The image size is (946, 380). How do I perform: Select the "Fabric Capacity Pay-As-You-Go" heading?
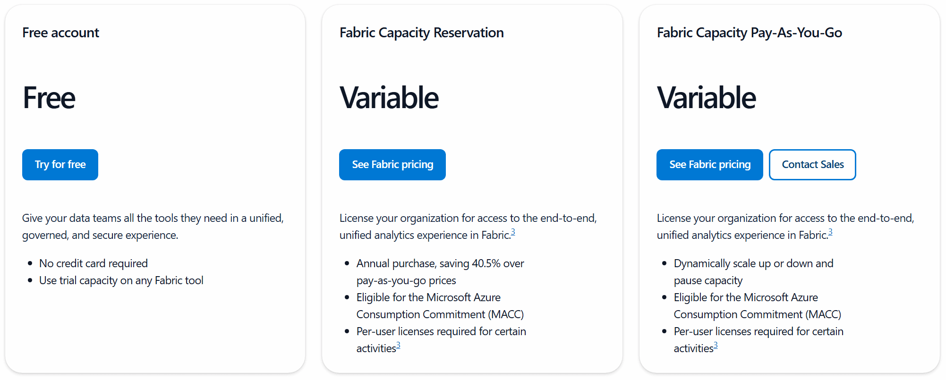pos(750,33)
